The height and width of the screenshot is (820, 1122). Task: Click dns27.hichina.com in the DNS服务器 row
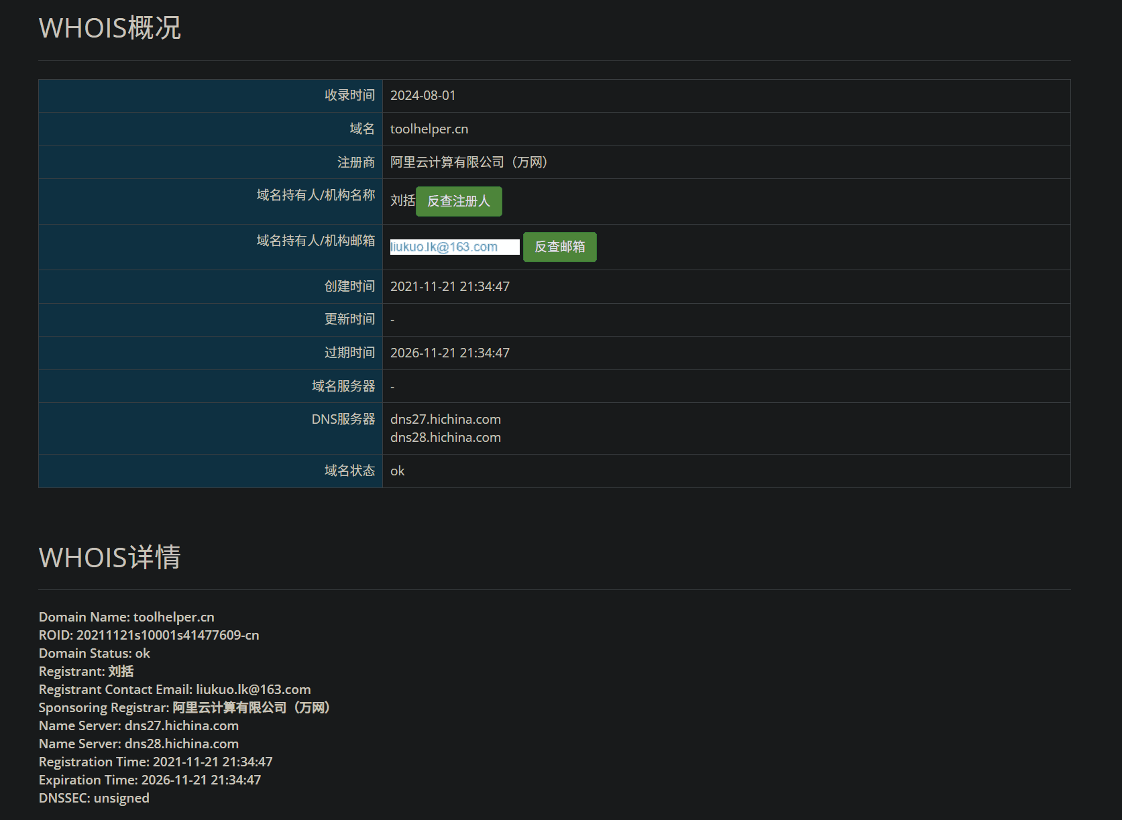click(x=445, y=419)
